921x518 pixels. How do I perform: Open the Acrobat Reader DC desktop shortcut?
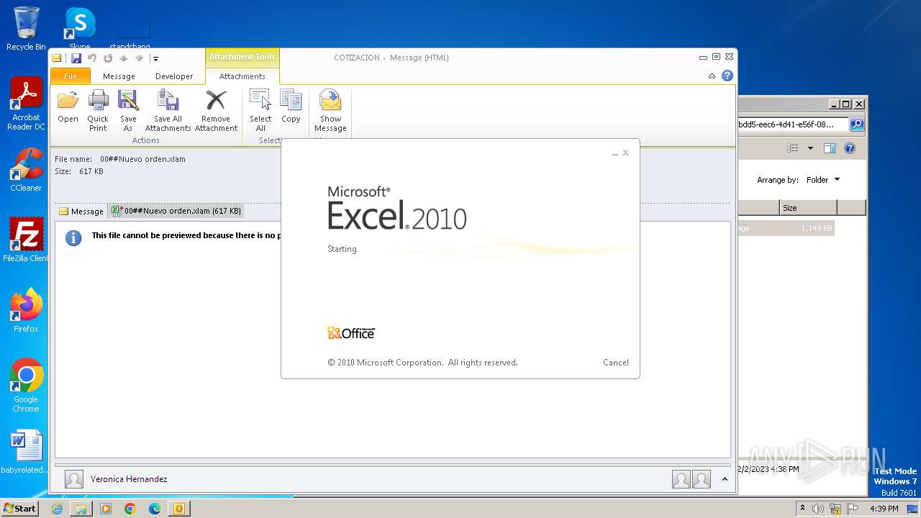(26, 104)
